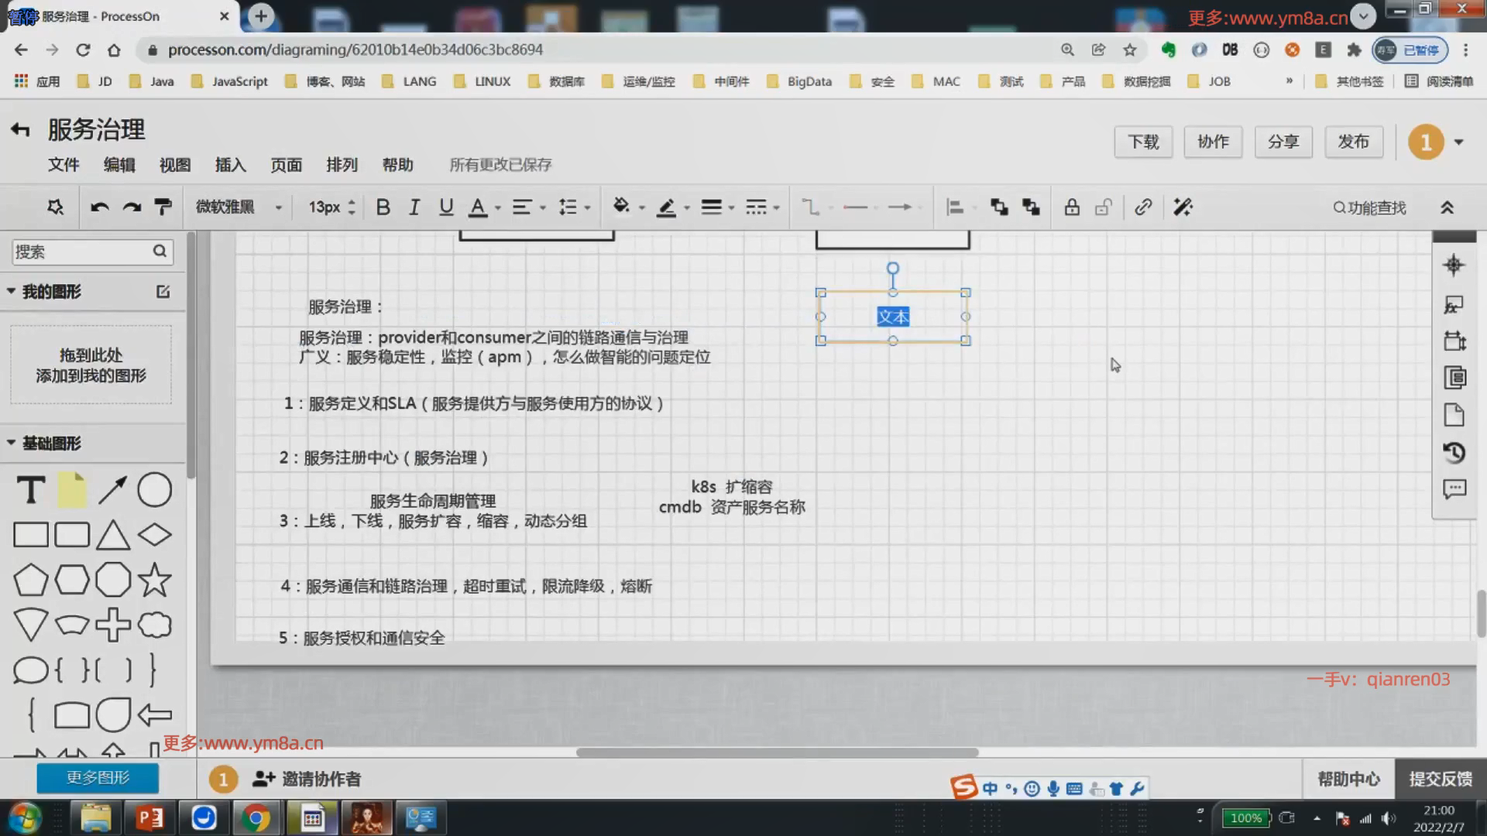The image size is (1487, 836).
Task: Select the star shape
Action: pyautogui.click(x=154, y=580)
